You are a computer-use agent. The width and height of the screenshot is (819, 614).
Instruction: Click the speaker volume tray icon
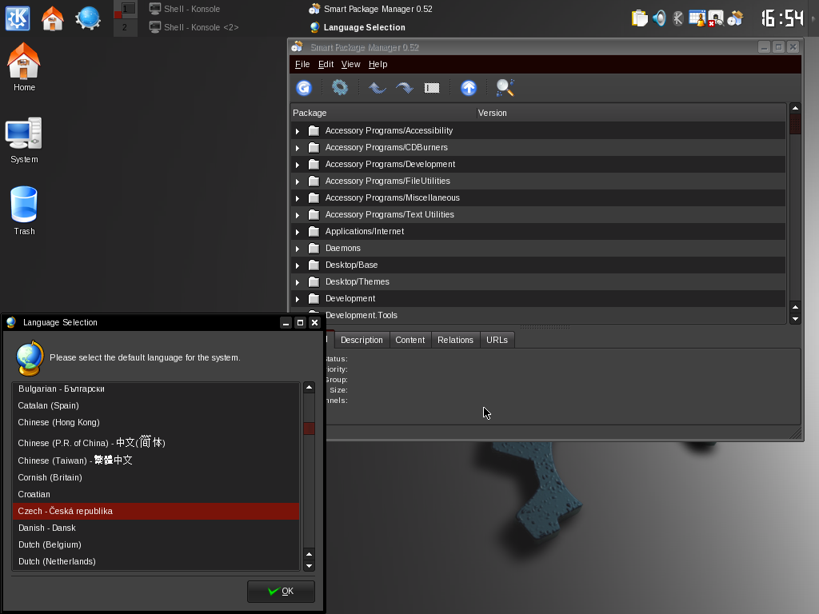(659, 18)
